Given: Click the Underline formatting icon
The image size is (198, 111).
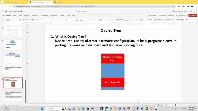Looking at the screenshot, I should [73, 20].
